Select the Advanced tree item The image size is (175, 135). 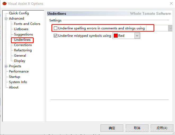click(16, 19)
